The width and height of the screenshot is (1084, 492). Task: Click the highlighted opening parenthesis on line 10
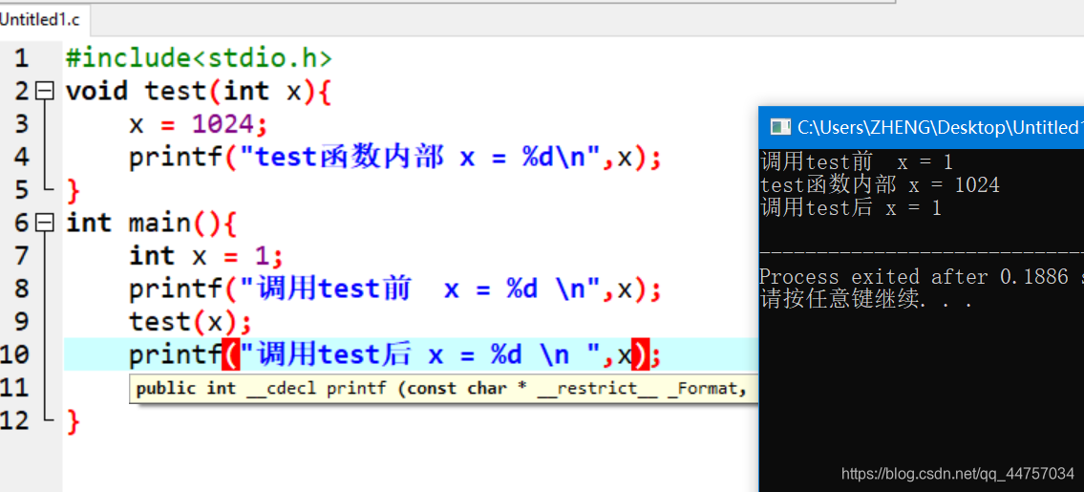231,355
